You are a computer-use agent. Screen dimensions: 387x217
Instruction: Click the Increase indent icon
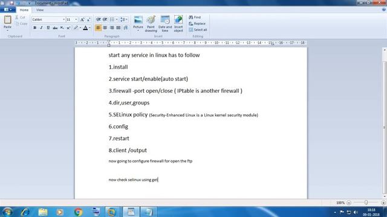point(105,19)
